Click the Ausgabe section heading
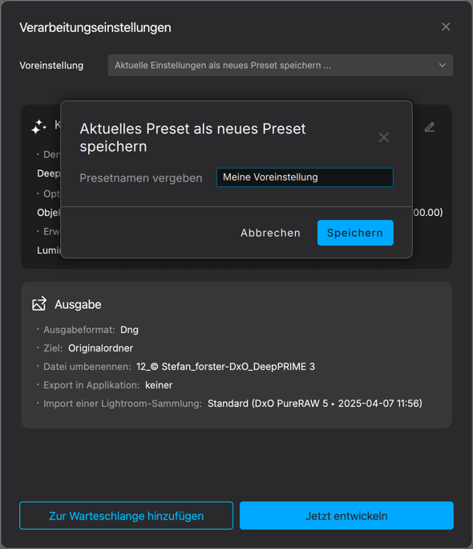The height and width of the screenshot is (549, 473). tap(78, 304)
